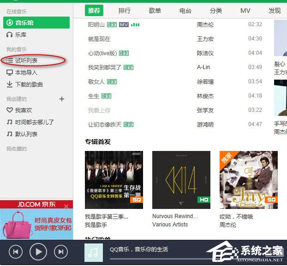Open artist A-Lin
Image resolution: width=287 pixels, height=266 pixels.
point(203,67)
